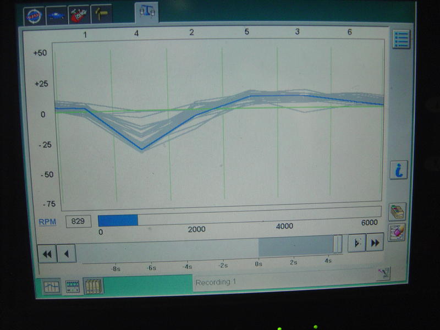Rewind recording with double left arrows
Image resolution: width=440 pixels, height=330 pixels.
pos(47,254)
